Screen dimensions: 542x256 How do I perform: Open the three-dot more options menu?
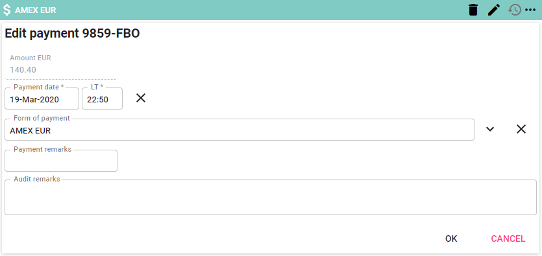point(530,10)
